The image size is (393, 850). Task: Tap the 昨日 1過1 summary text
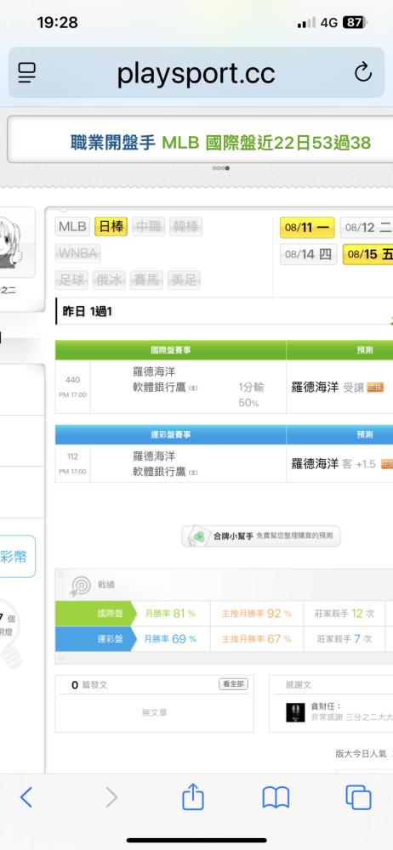pos(88,312)
